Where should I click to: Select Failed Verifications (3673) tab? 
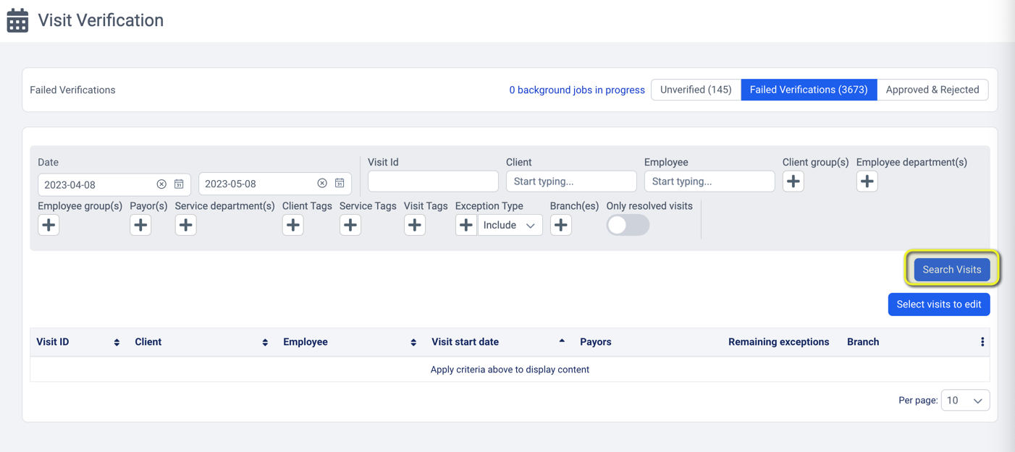(x=809, y=90)
